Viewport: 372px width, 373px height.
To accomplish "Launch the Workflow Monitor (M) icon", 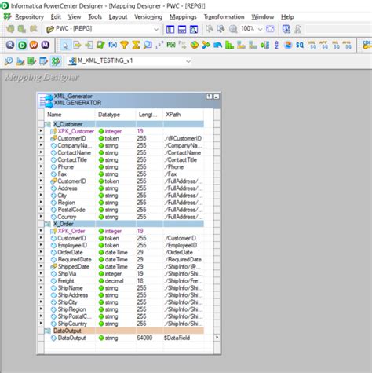I will (46, 45).
